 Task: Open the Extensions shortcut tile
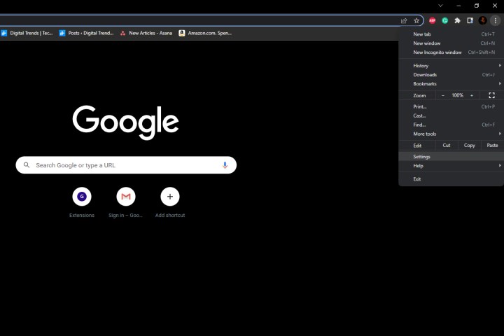tap(82, 202)
